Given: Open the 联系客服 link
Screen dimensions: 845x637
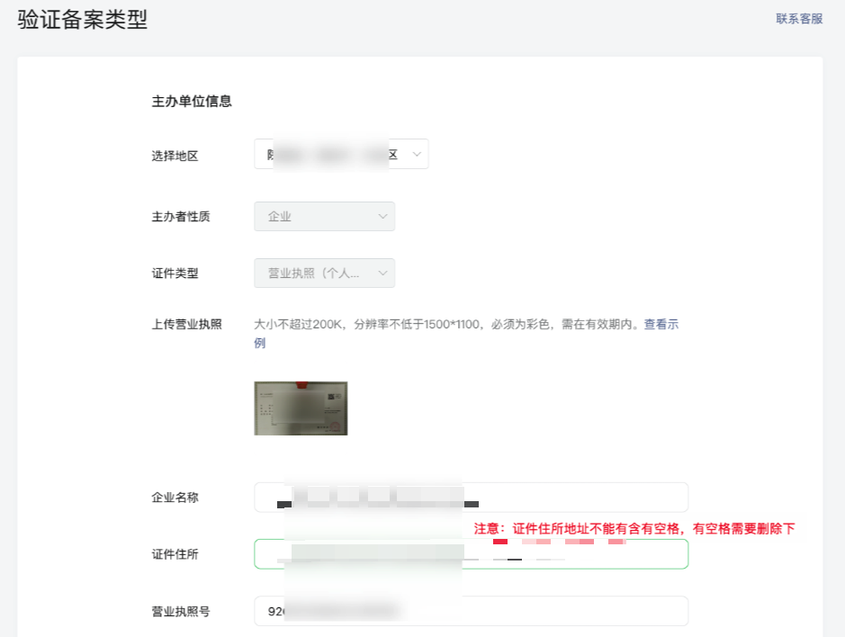Looking at the screenshot, I should 799,19.
